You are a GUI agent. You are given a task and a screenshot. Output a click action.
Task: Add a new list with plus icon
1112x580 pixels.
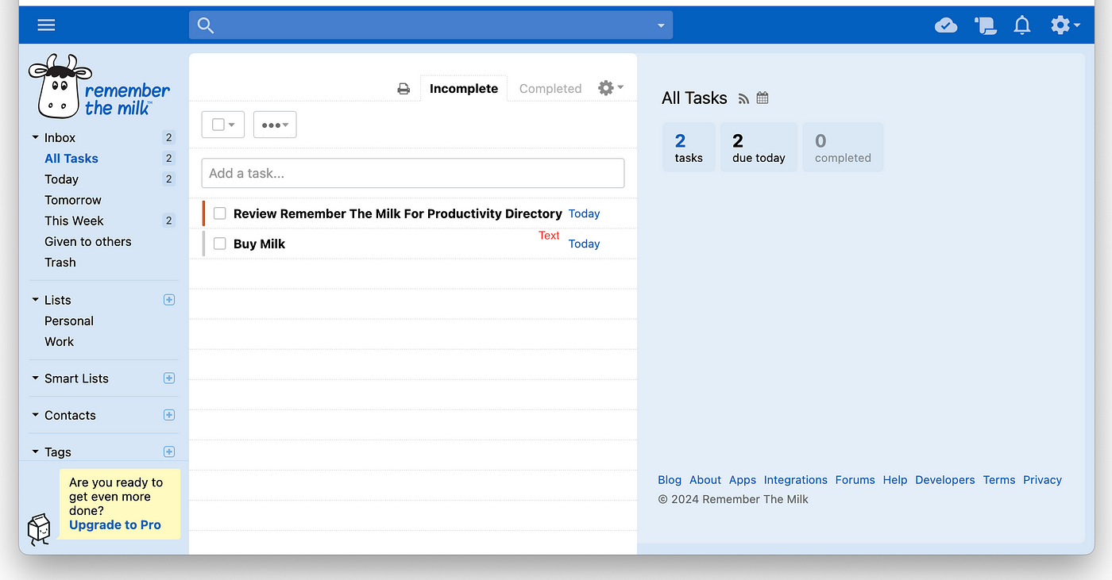coord(168,300)
